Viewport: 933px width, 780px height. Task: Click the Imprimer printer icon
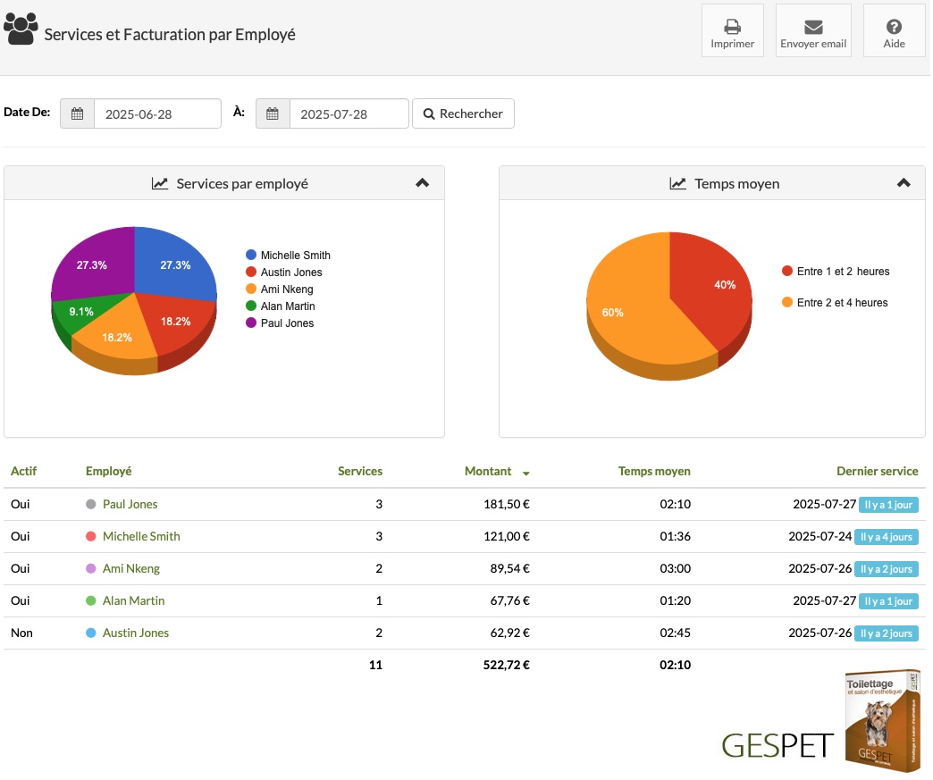click(x=734, y=27)
